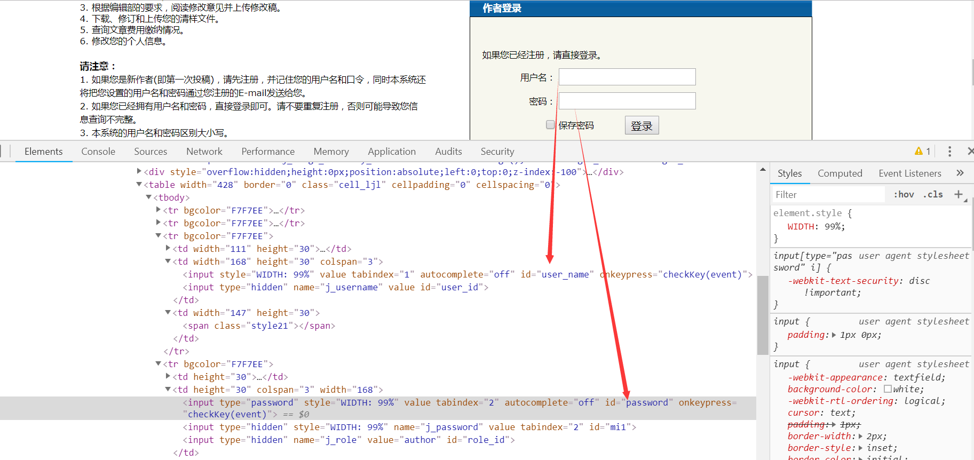Select the Elements tab

pyautogui.click(x=44, y=152)
